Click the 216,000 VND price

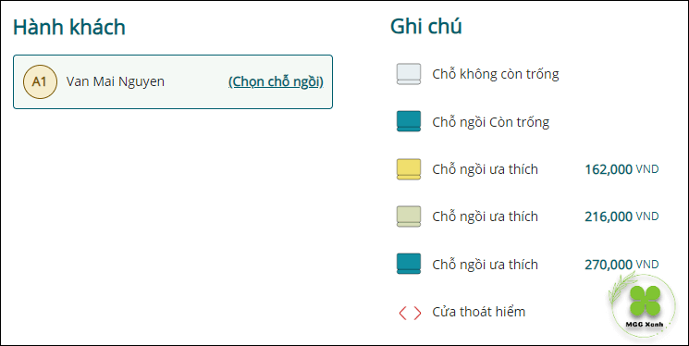(x=621, y=216)
